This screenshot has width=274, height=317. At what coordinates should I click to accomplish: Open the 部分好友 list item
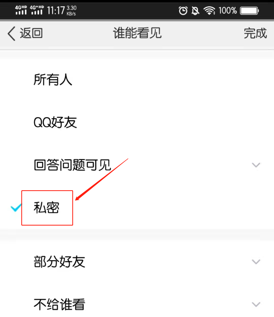pyautogui.click(x=137, y=262)
